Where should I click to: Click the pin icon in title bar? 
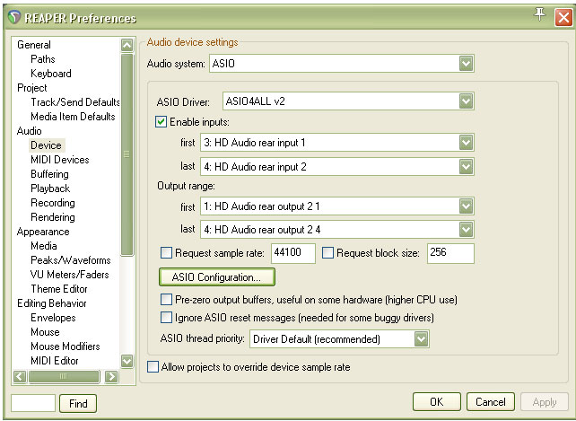pyautogui.click(x=539, y=14)
